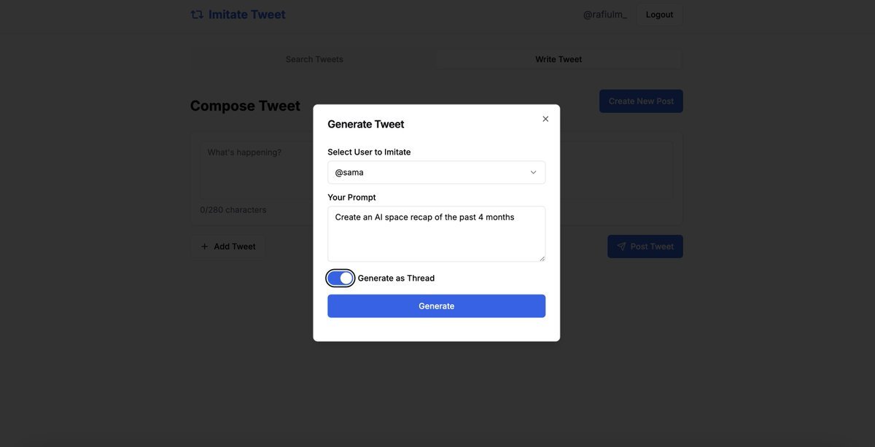The image size is (875, 447).
Task: Click the Add Tweet button
Action: tap(227, 246)
